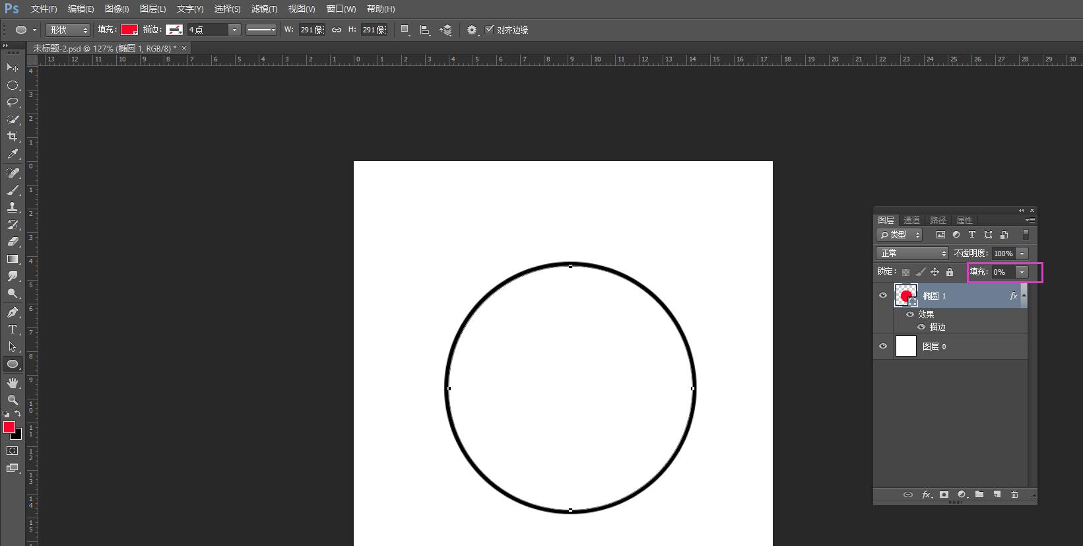Open geometry options gear

pos(472,30)
